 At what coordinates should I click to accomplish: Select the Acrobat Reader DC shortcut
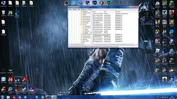24,81
